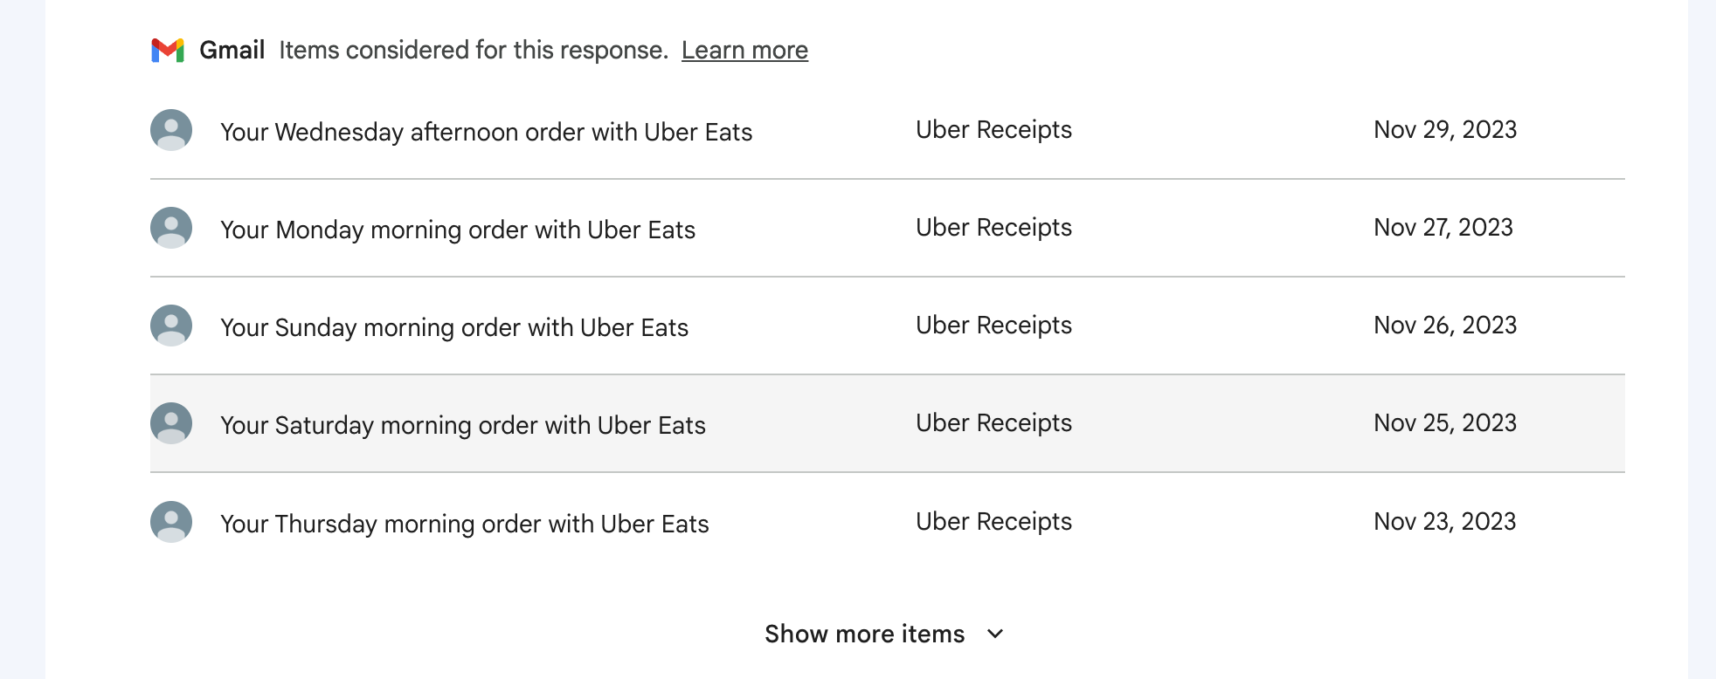
Task: Click avatar icon beside Wednesday afternoon order
Action: tap(171, 130)
